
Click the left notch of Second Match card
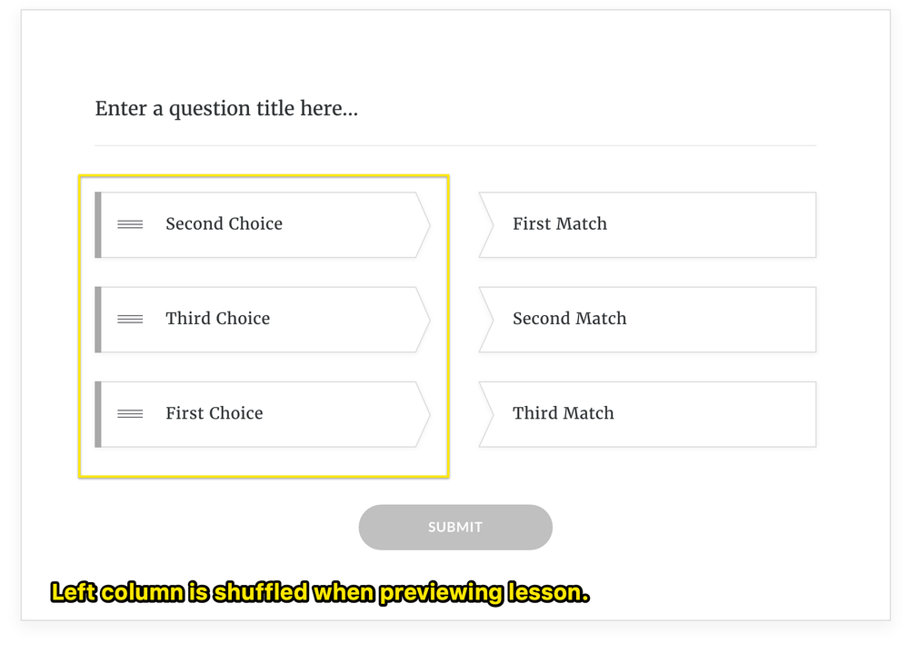tap(486, 319)
